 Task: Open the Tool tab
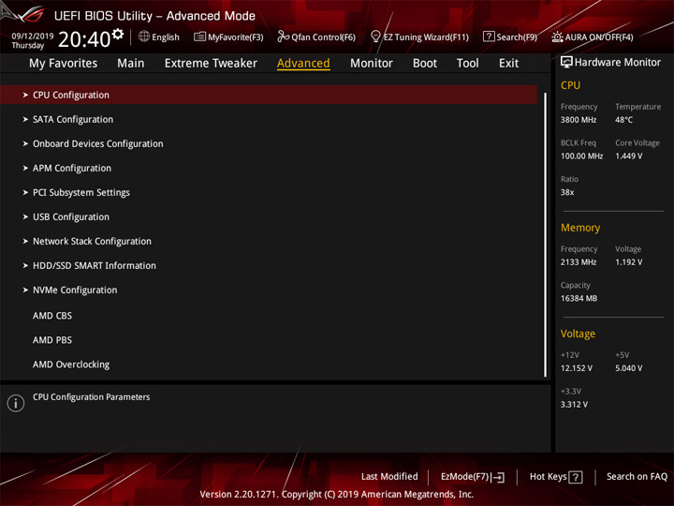pyautogui.click(x=468, y=64)
